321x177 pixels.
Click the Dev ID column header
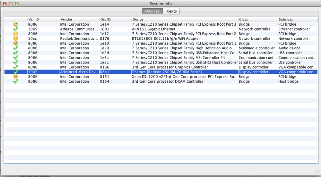[115, 20]
